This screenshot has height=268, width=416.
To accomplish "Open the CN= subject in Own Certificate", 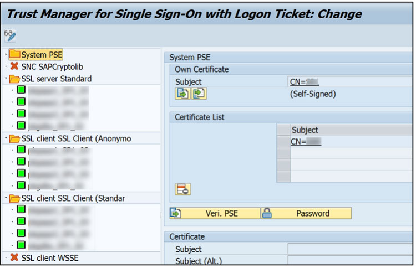I will [304, 82].
